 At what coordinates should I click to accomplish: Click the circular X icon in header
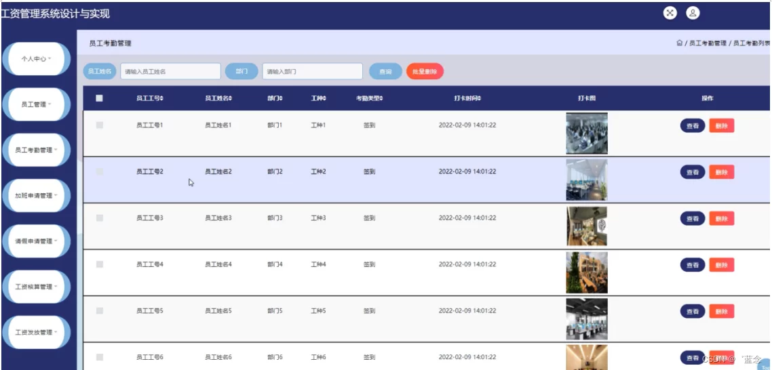[x=670, y=13]
